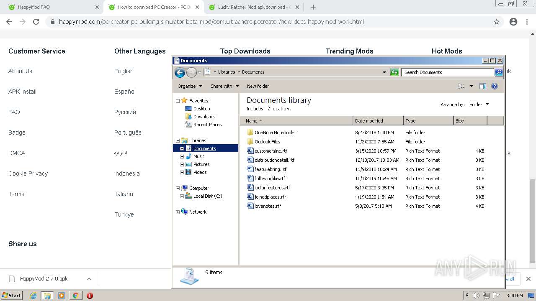Image resolution: width=536 pixels, height=301 pixels.
Task: Open the APK Install link
Action: click(x=22, y=92)
